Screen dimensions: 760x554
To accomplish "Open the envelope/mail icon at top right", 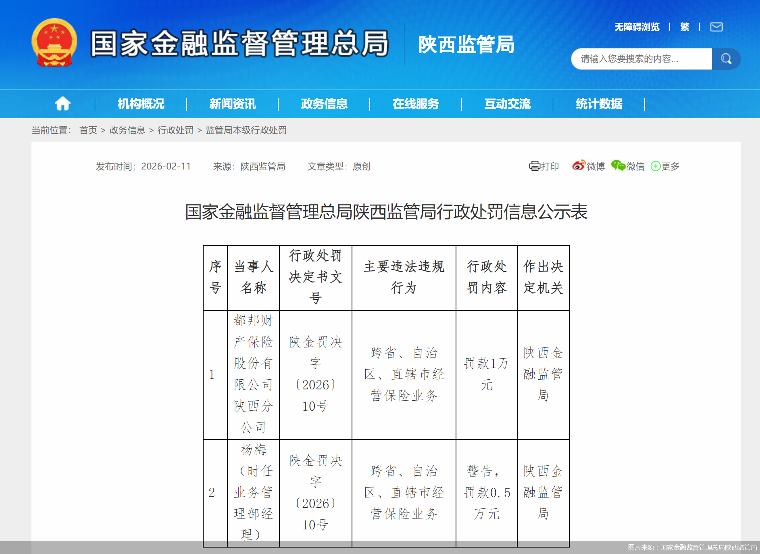I will tap(716, 27).
